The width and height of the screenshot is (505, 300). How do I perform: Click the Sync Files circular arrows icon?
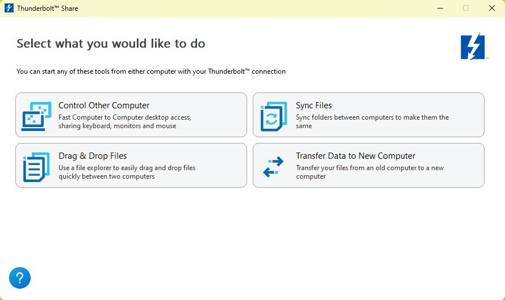pyautogui.click(x=274, y=116)
